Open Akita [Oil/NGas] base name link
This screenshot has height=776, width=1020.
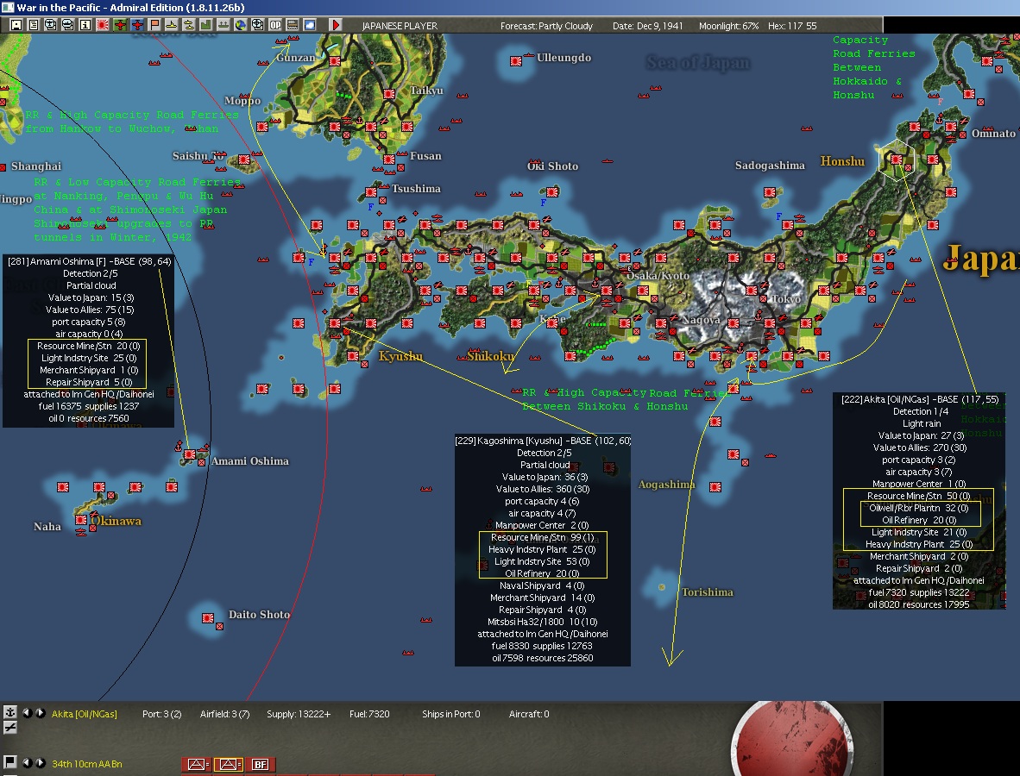point(85,714)
